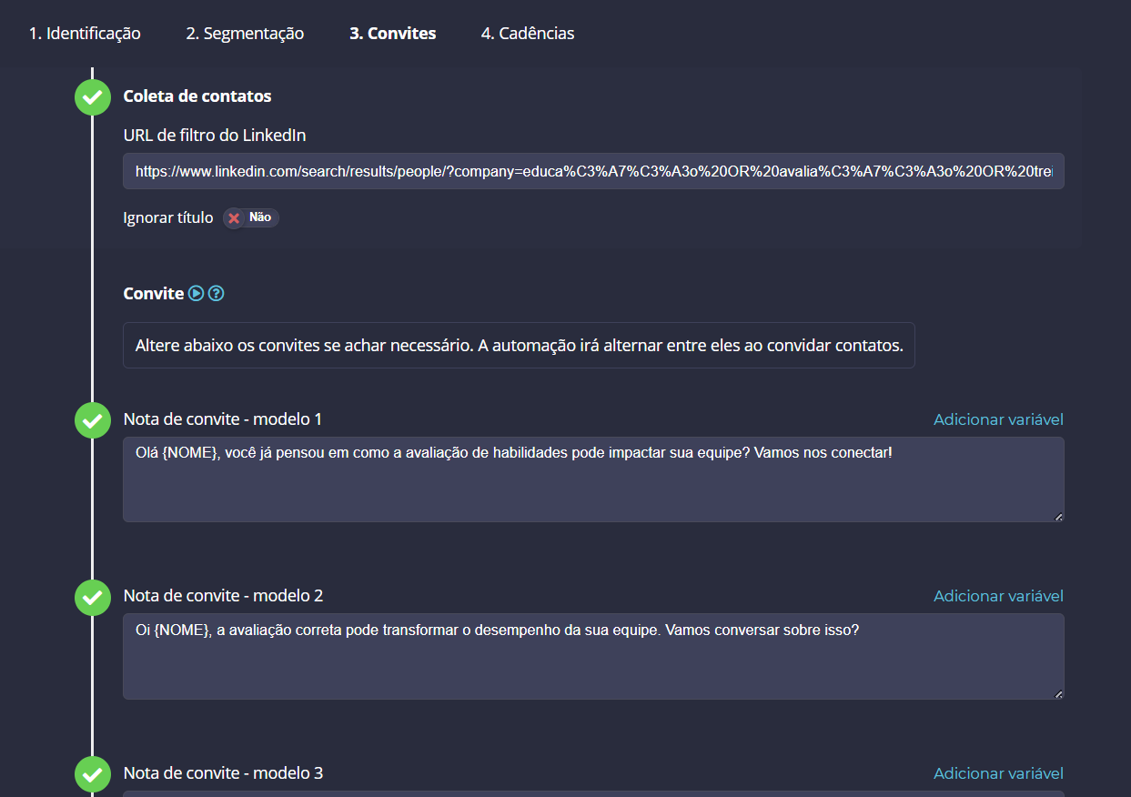Toggle the Ignorar título switch
Viewport: 1131px width, 797px height.
tap(251, 218)
